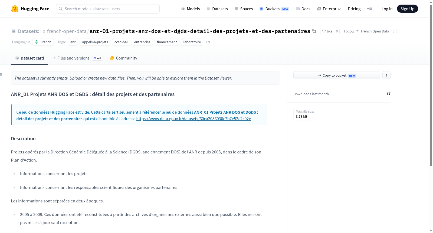Open the followers count 6
Viewport: 433px width, 233px height.
[393, 31]
